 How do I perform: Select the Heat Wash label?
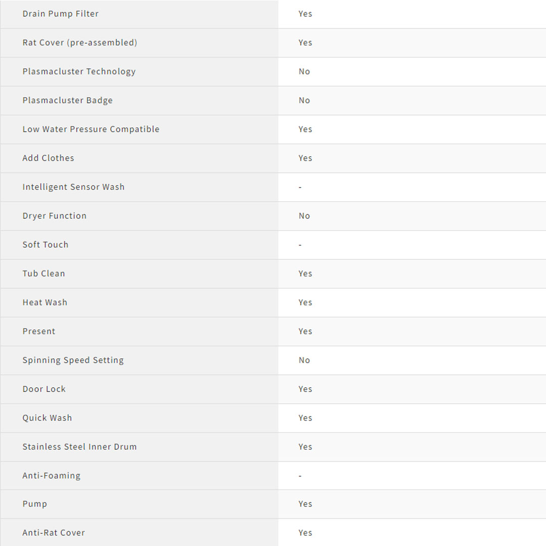pos(44,302)
